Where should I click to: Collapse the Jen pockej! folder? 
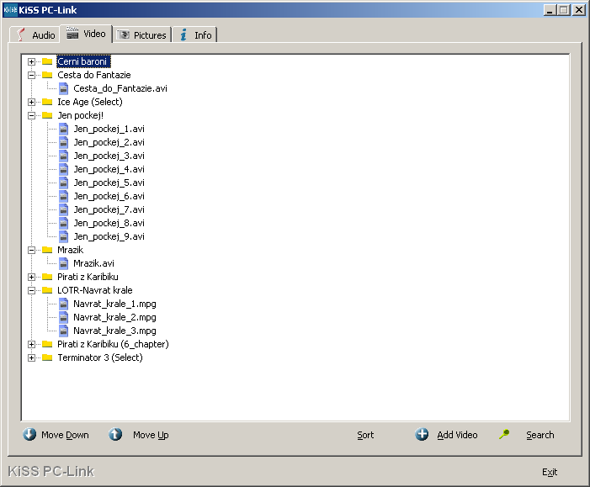32,115
